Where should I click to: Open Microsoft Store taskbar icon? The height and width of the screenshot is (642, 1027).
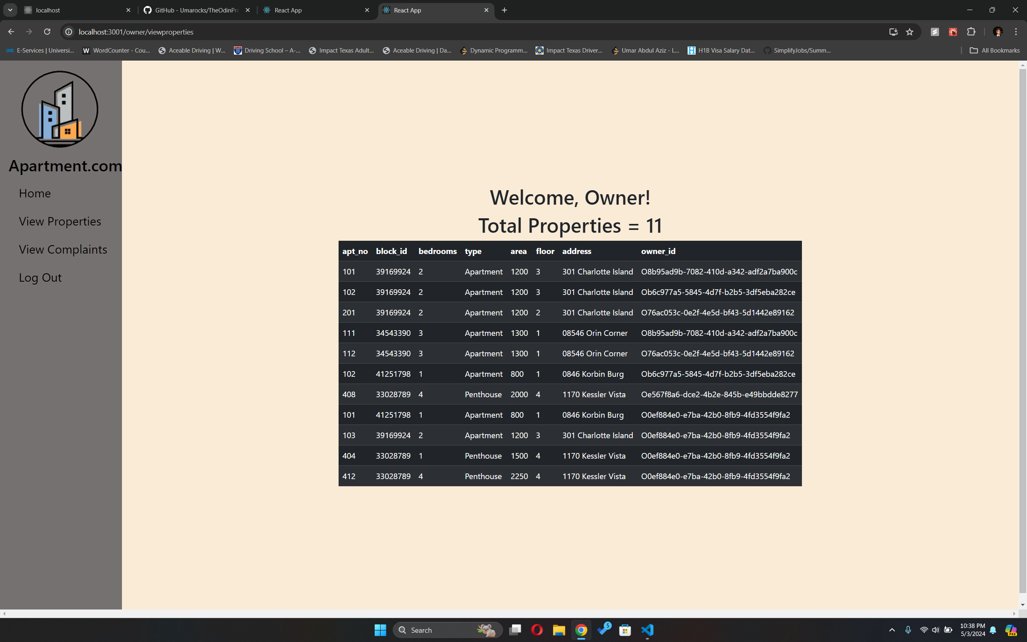[625, 630]
